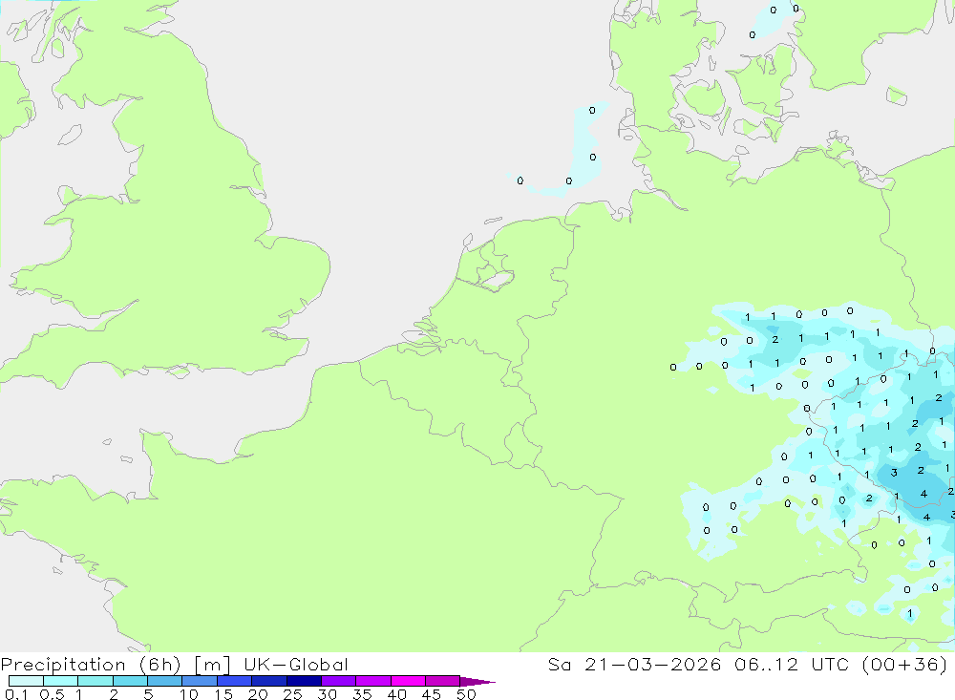Click the 'Sa' weekday label
Image resolution: width=955 pixels, height=700 pixels.
[x=559, y=664]
